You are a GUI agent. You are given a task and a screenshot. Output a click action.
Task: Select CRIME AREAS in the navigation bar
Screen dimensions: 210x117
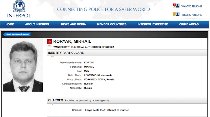coord(189,24)
